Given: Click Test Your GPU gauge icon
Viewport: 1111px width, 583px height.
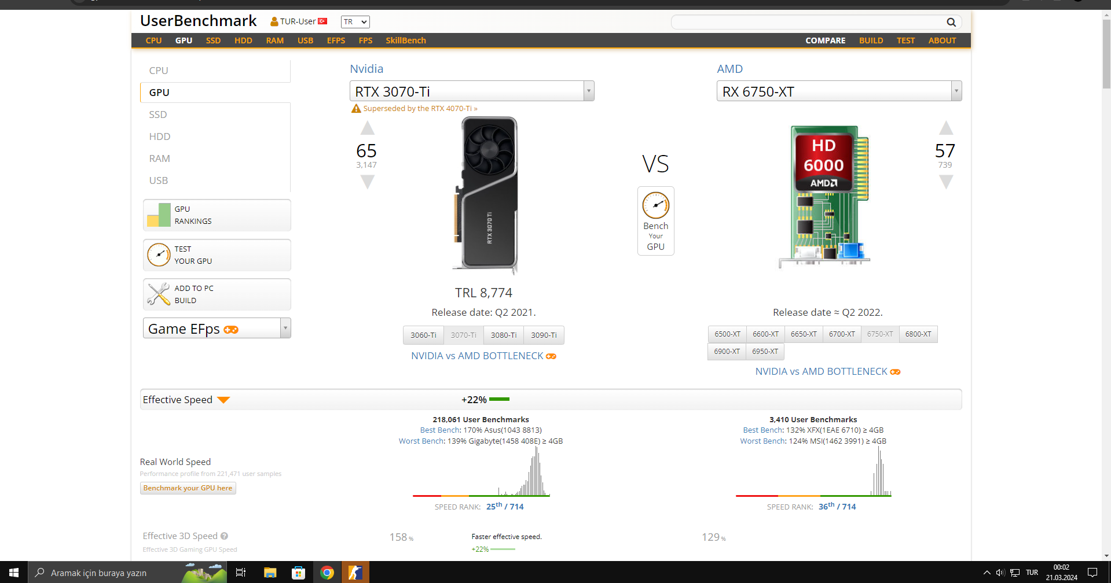Looking at the screenshot, I should click(x=159, y=254).
